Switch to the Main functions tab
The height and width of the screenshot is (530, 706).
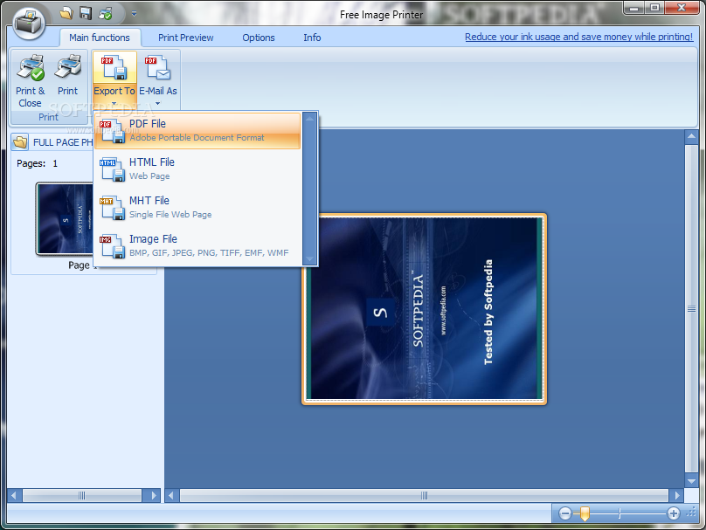pyautogui.click(x=100, y=38)
